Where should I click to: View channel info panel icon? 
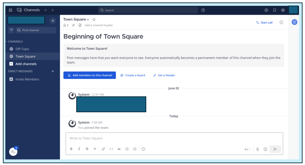281,22
